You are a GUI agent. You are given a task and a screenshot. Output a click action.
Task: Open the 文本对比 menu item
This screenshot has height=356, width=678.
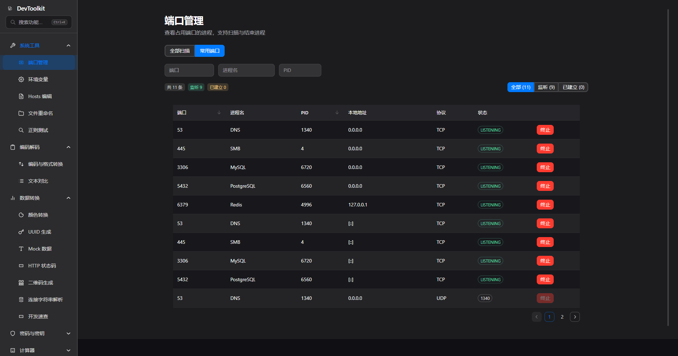click(x=39, y=181)
